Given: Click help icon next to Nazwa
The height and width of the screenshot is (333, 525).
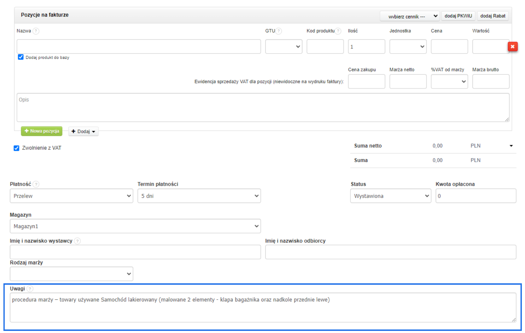Looking at the screenshot, I should tap(36, 31).
